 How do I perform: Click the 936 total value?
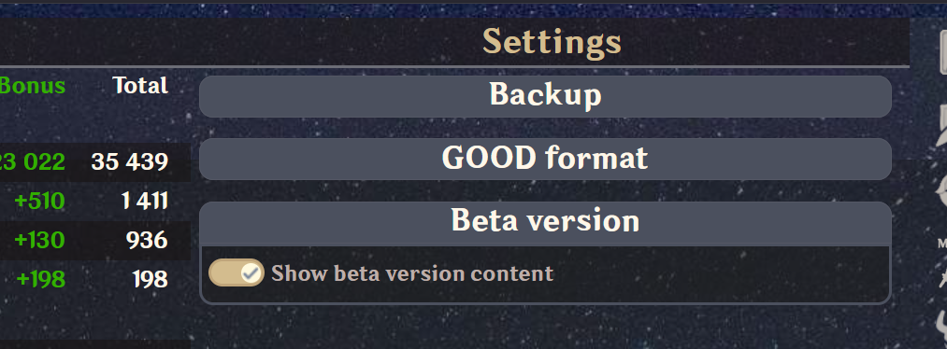coord(147,240)
